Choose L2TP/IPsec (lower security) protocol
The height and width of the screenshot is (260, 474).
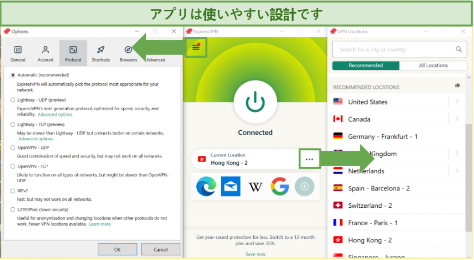12,210
